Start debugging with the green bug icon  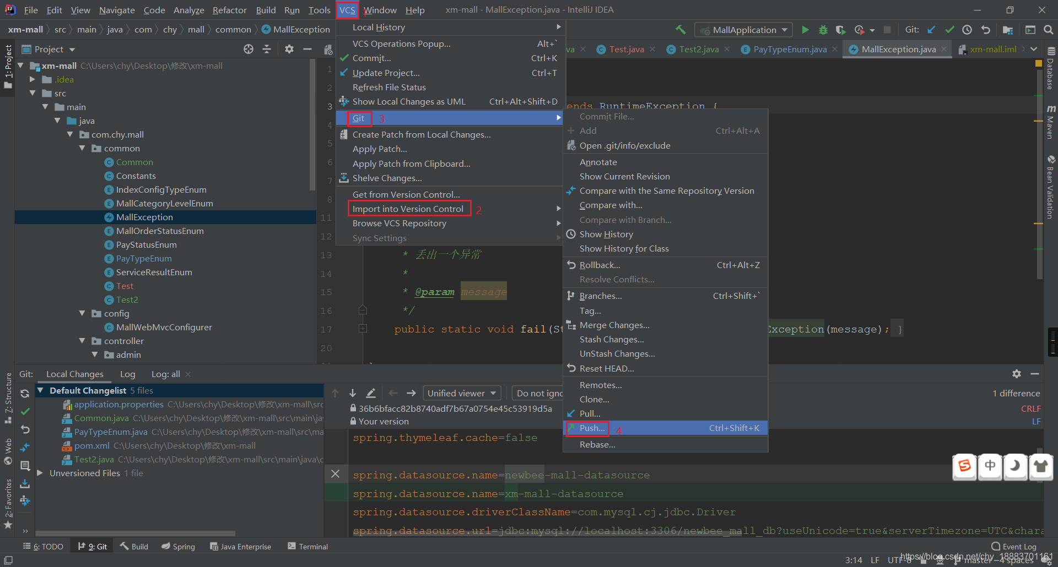point(823,30)
